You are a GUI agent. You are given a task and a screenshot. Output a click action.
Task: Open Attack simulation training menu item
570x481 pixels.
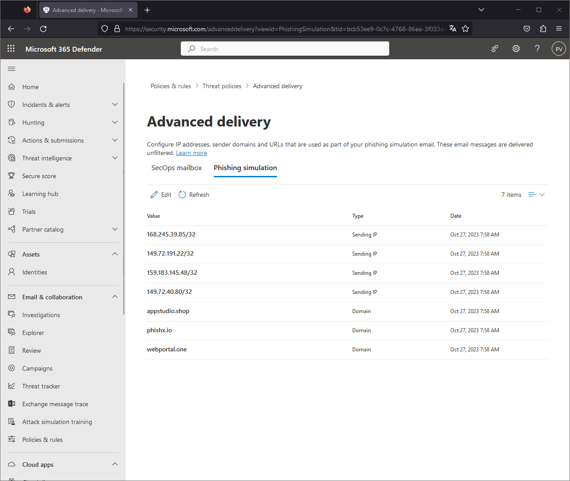[x=57, y=422]
